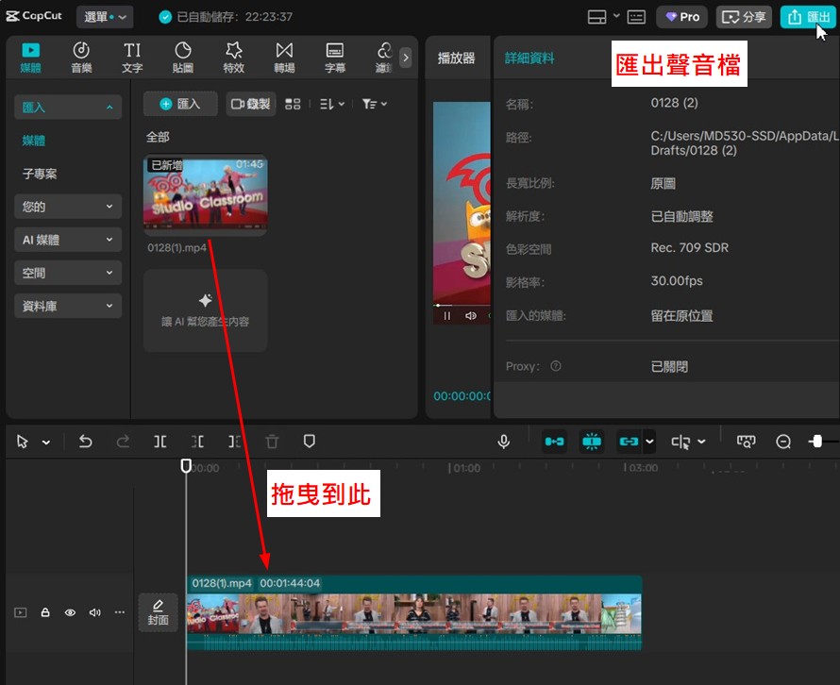The image size is (840, 685).
Task: Mute the video track audio
Action: tap(94, 612)
